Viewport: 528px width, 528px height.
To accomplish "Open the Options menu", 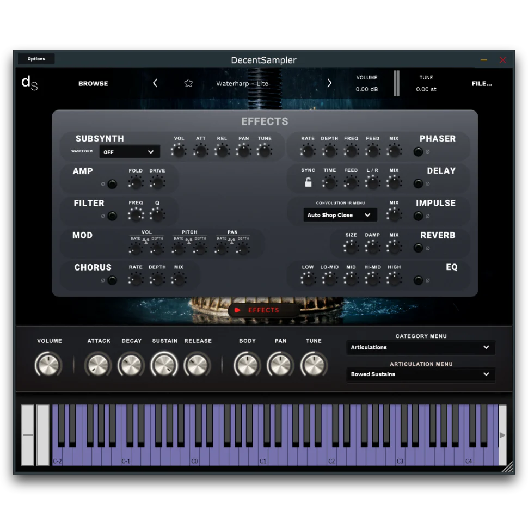I will pos(36,59).
